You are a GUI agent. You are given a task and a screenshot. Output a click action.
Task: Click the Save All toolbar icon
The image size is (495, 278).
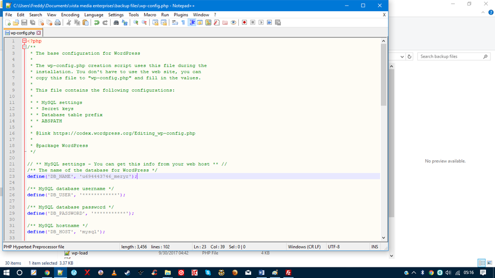click(x=32, y=22)
